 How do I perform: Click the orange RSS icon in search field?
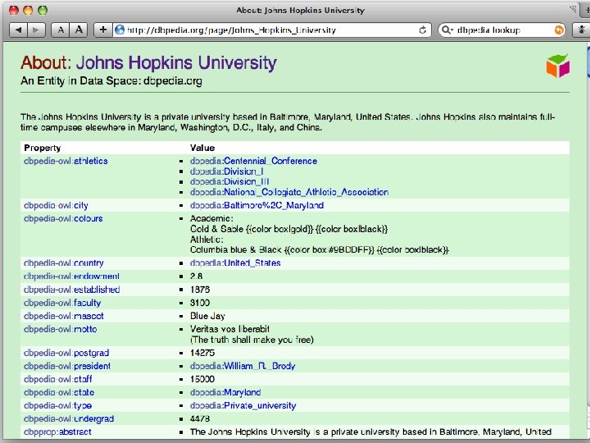[559, 29]
